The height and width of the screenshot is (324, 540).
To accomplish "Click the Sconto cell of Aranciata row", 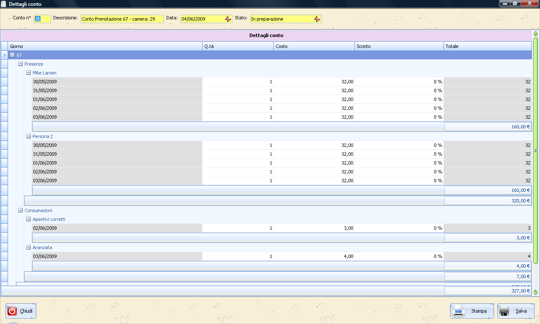I will 399,256.
